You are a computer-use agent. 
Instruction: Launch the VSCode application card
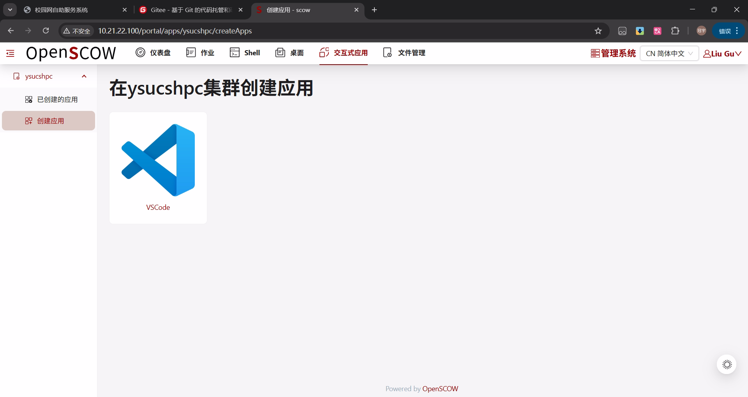pyautogui.click(x=158, y=168)
